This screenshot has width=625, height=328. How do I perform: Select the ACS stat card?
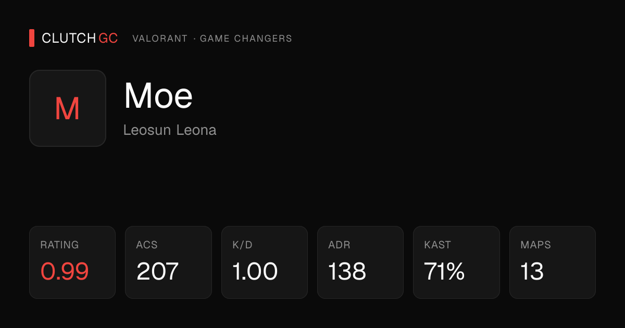[x=168, y=262]
